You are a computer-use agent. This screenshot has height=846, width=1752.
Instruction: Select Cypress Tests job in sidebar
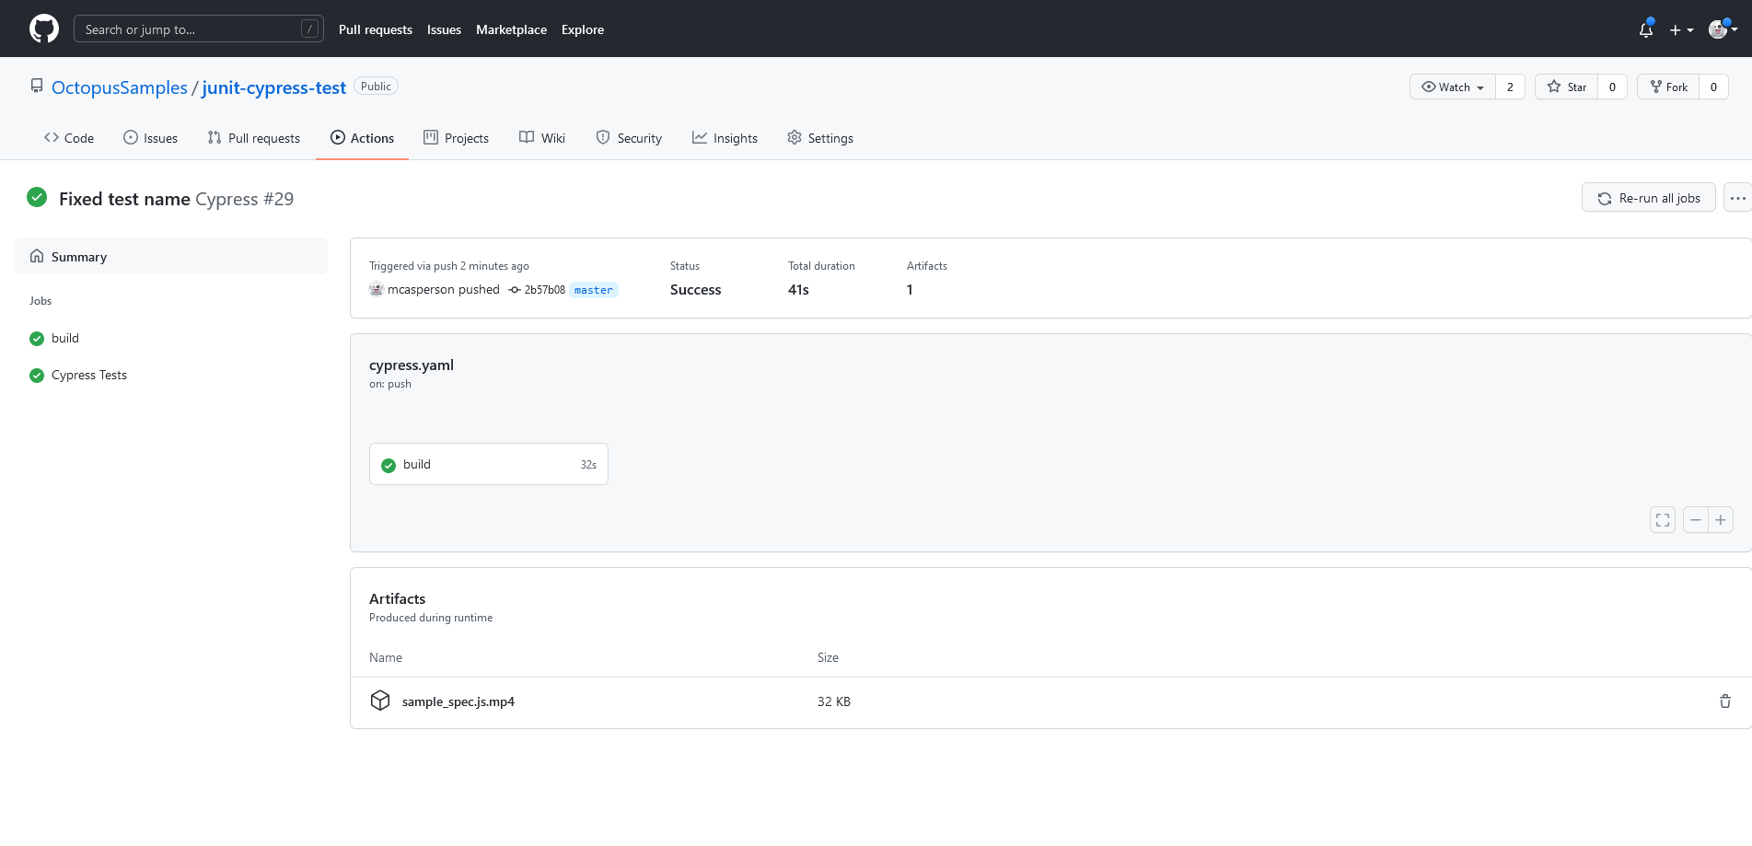(x=89, y=375)
